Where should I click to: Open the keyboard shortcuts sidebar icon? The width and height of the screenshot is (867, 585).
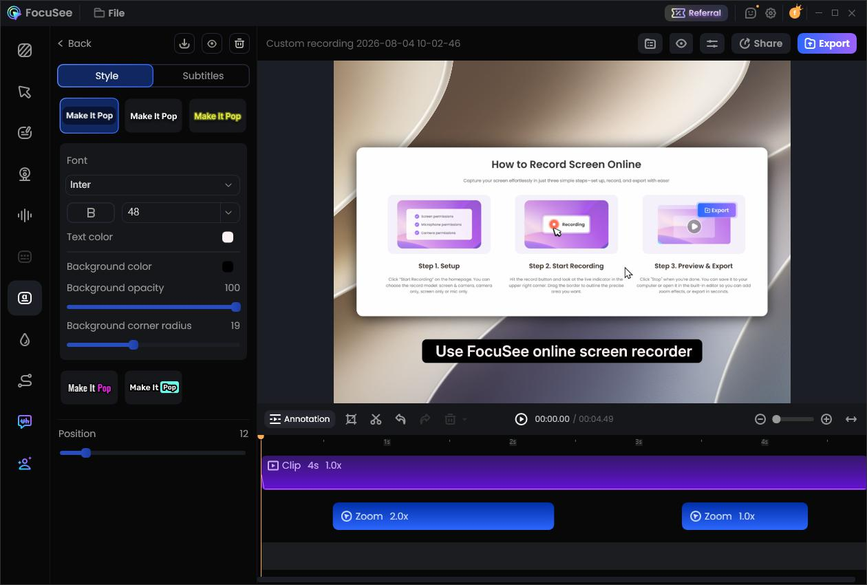[25, 257]
